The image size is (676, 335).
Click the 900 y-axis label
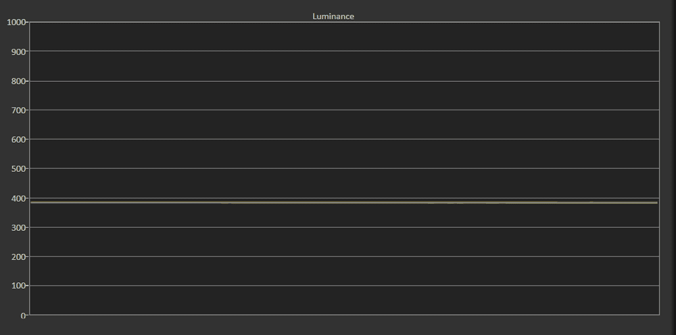pos(18,51)
